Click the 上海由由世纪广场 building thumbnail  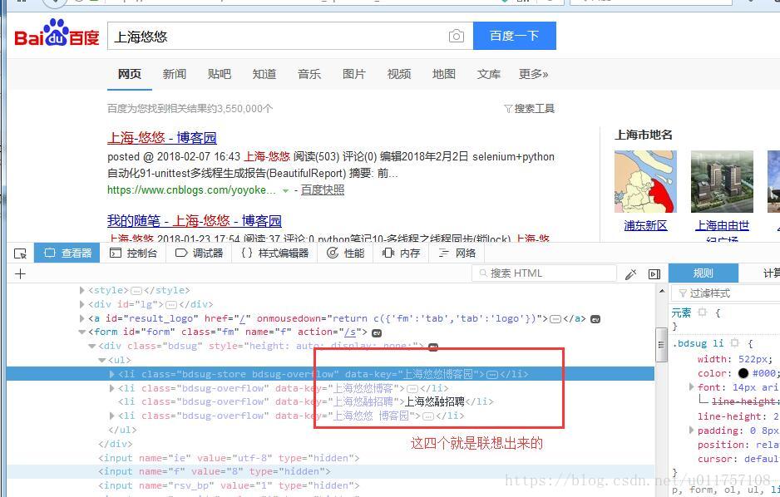tap(723, 182)
